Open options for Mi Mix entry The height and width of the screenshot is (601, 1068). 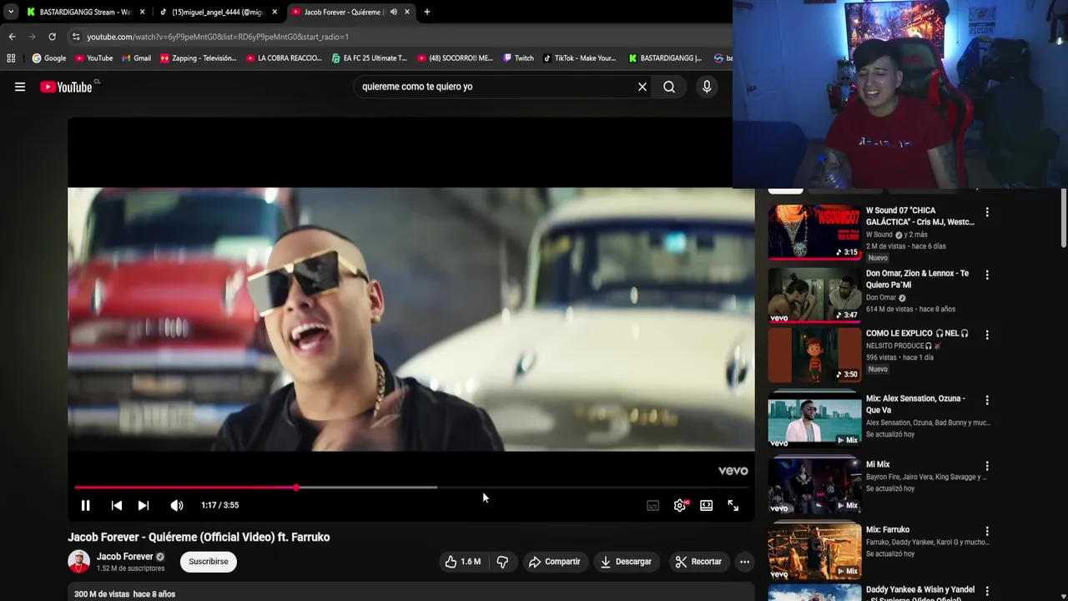987,466
